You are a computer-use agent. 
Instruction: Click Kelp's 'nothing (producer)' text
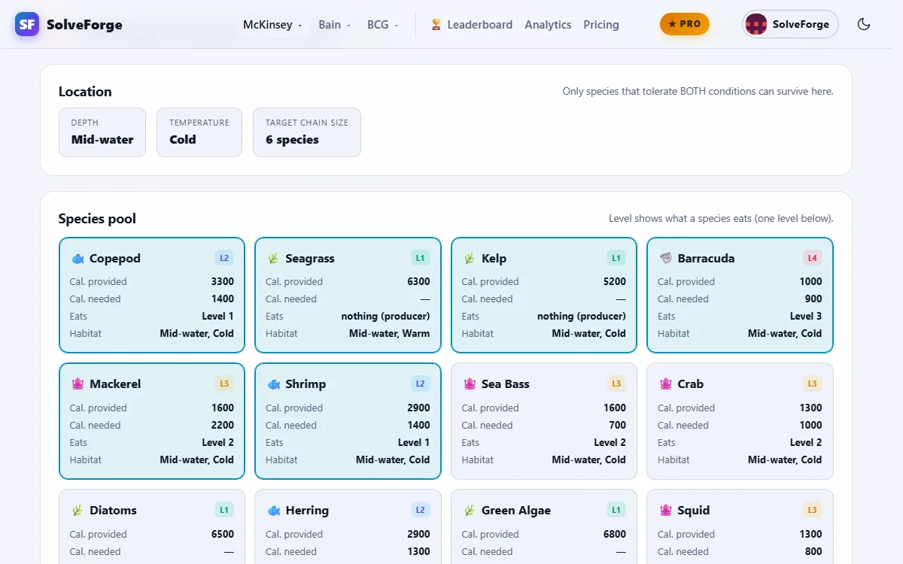coord(582,316)
